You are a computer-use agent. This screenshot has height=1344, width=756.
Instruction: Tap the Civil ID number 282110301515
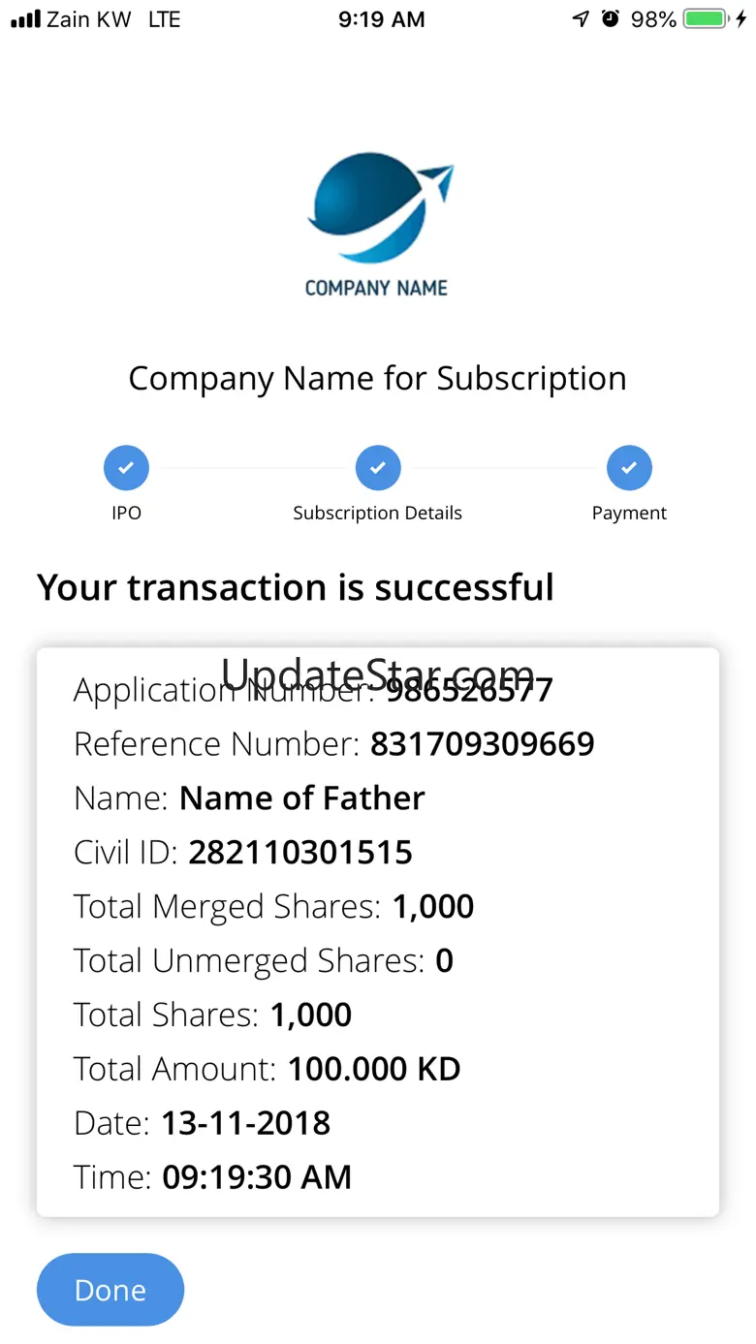point(300,853)
